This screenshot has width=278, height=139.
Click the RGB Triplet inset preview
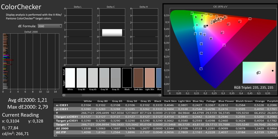tap(259, 73)
